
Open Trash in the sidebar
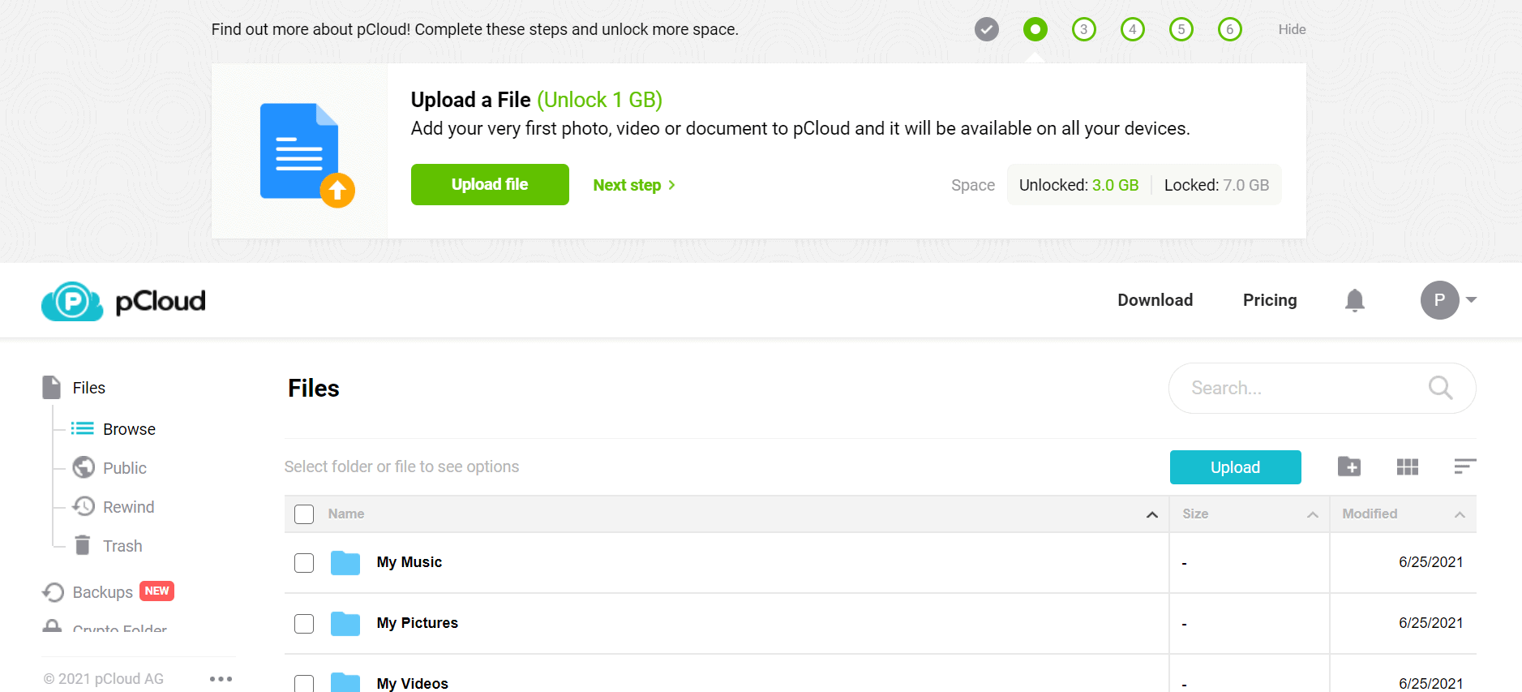pos(108,546)
